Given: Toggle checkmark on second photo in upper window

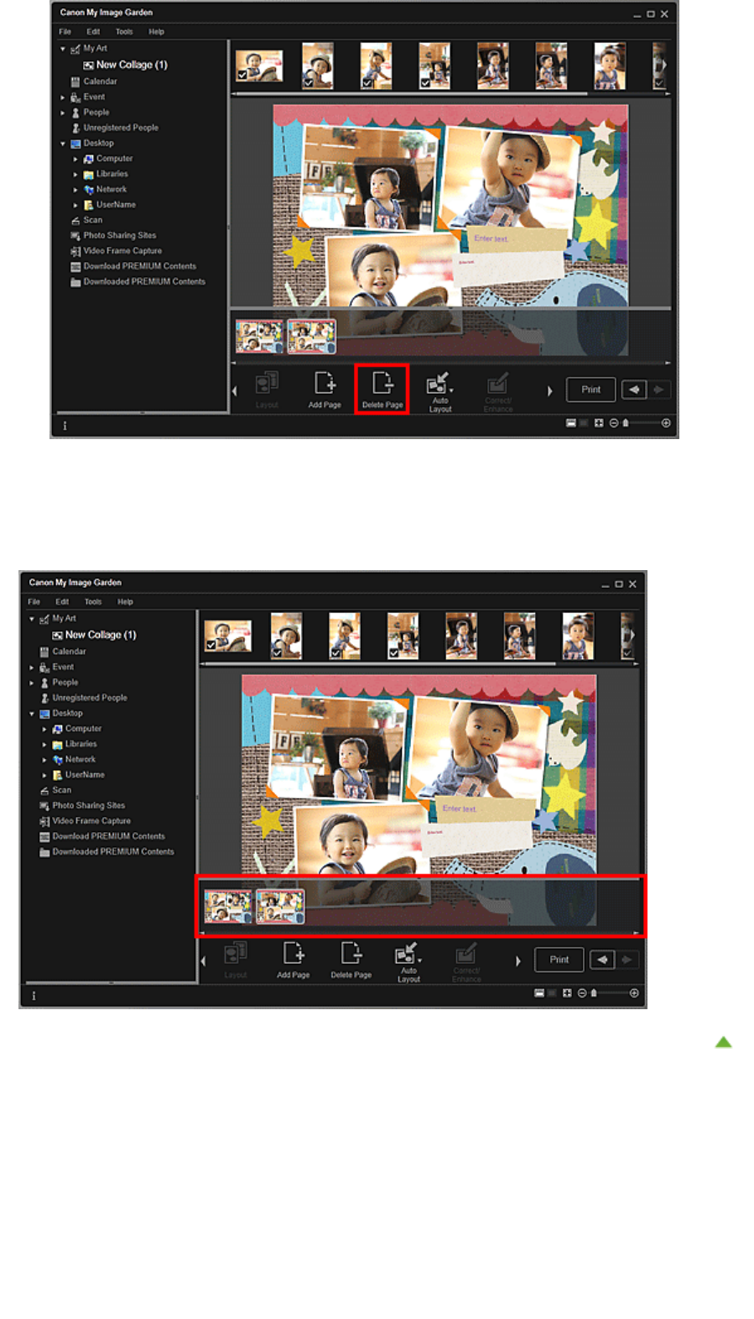Looking at the screenshot, I should tap(309, 83).
